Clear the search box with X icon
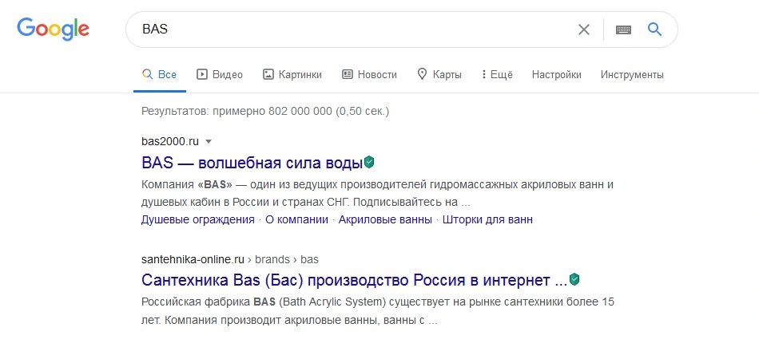This screenshot has width=759, height=343. [x=584, y=30]
